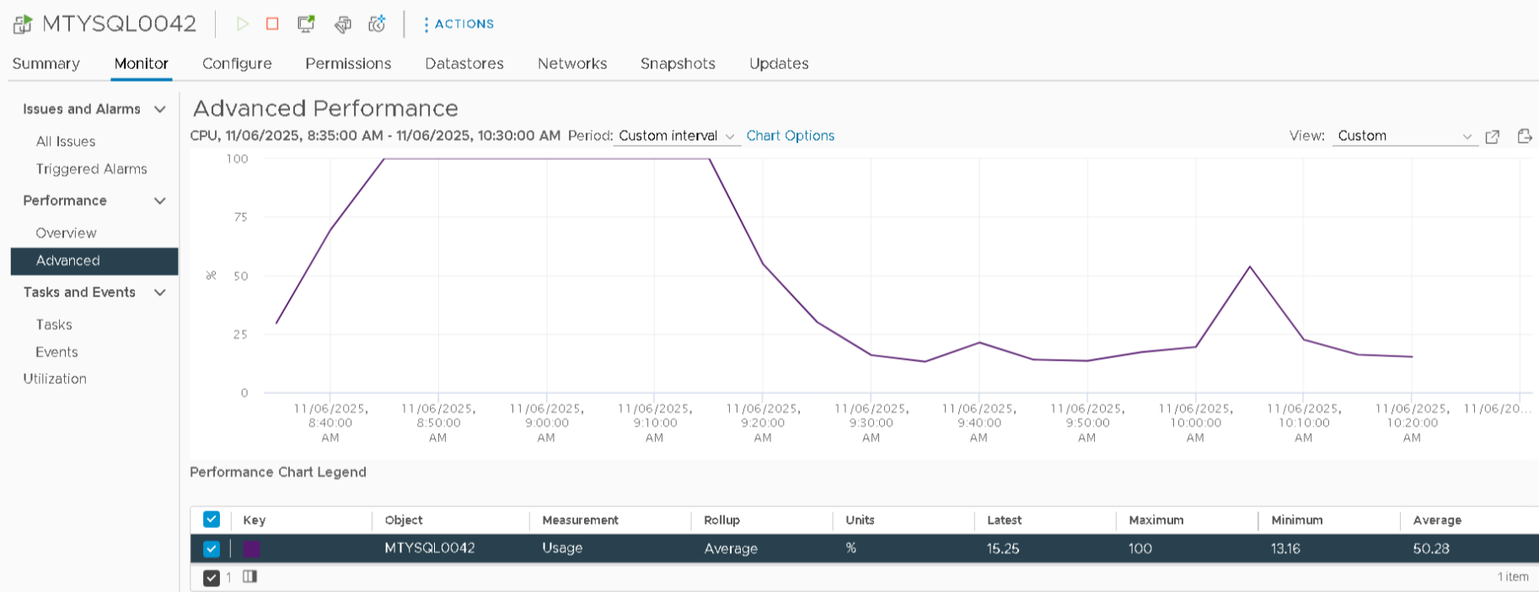Click the Chart Options link
The image size is (1539, 592).
pyautogui.click(x=790, y=136)
